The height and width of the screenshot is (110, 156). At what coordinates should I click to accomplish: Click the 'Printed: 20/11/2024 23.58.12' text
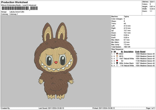tap(103, 108)
